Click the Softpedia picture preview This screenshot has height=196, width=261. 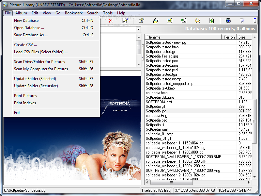[x=72, y=128]
